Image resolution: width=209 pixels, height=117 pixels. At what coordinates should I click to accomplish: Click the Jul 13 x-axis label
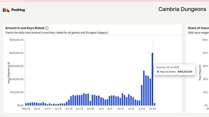tap(120, 109)
